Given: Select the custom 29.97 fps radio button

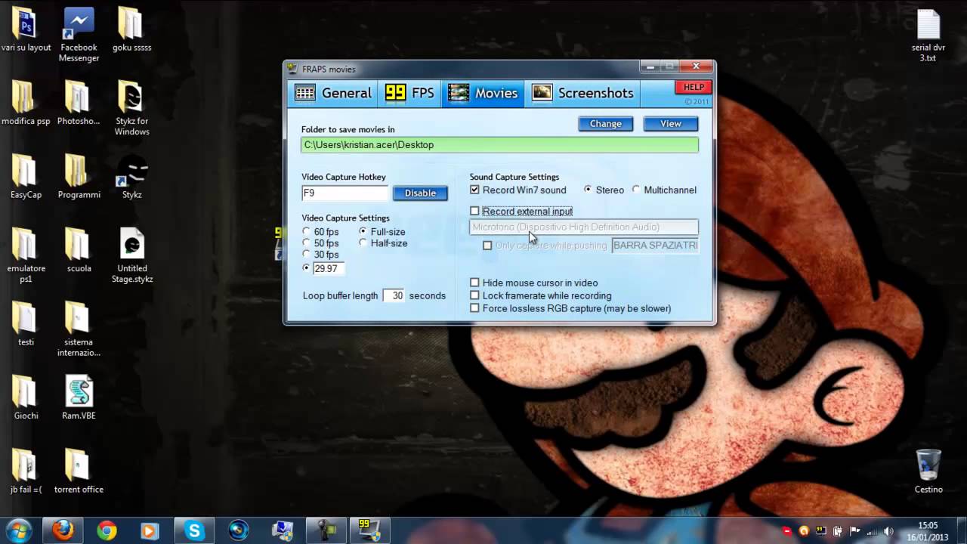Looking at the screenshot, I should coord(306,268).
